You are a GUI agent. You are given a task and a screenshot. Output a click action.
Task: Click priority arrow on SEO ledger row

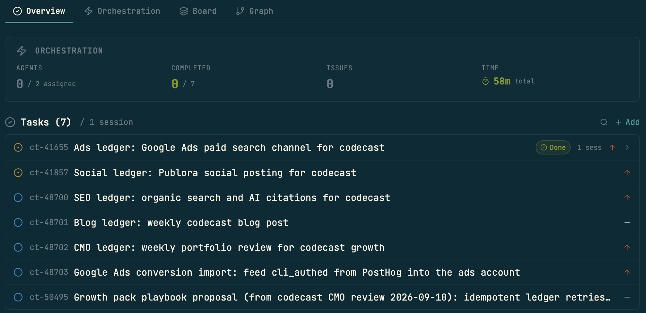(x=627, y=198)
